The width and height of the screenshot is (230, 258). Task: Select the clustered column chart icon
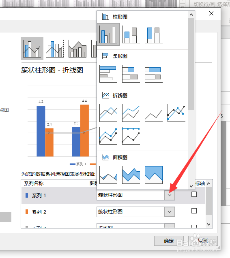[x=108, y=34]
